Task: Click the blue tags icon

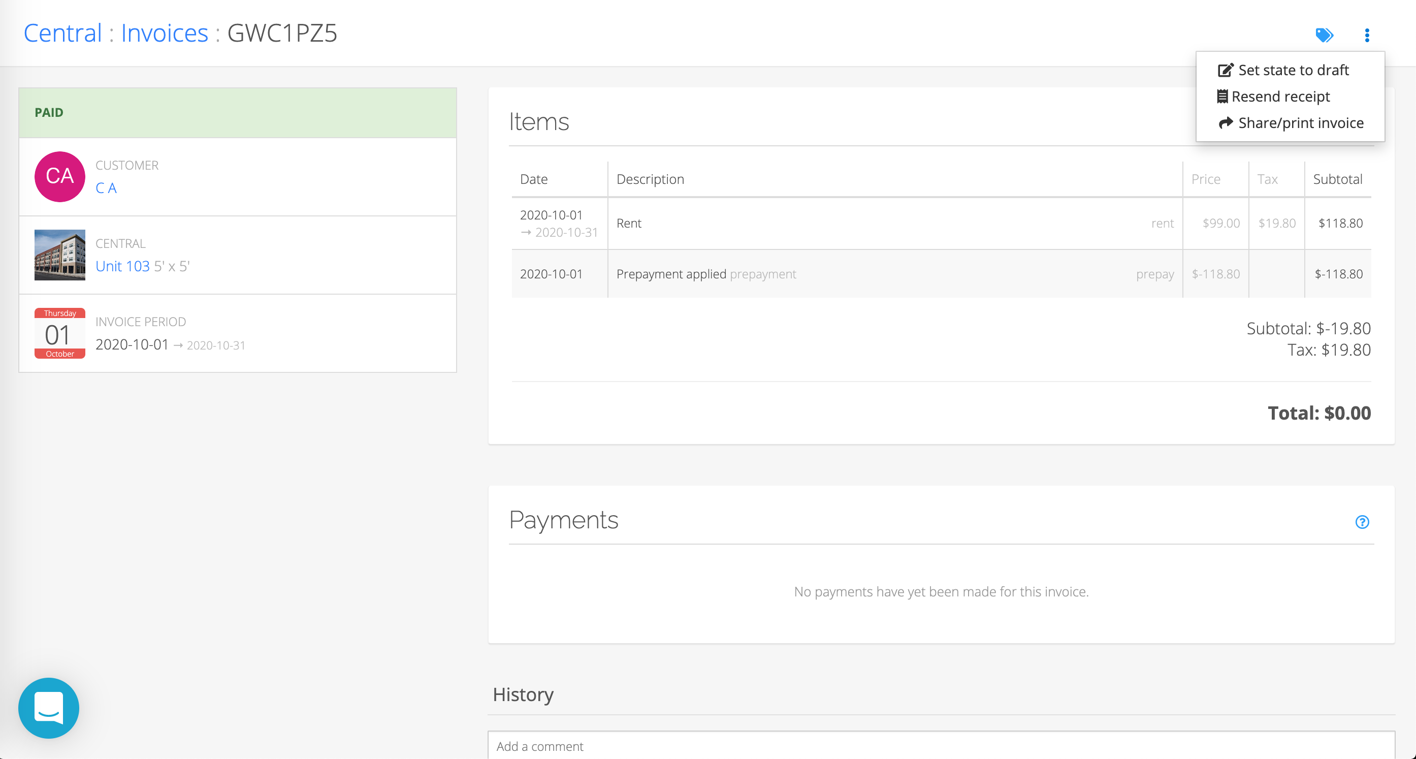Action: coord(1324,35)
